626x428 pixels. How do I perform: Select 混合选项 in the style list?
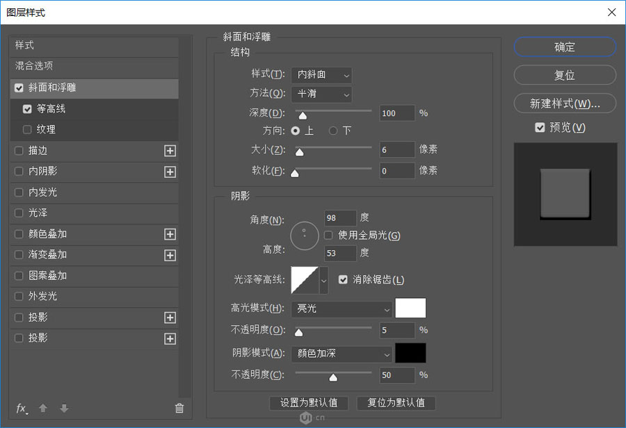(42, 66)
